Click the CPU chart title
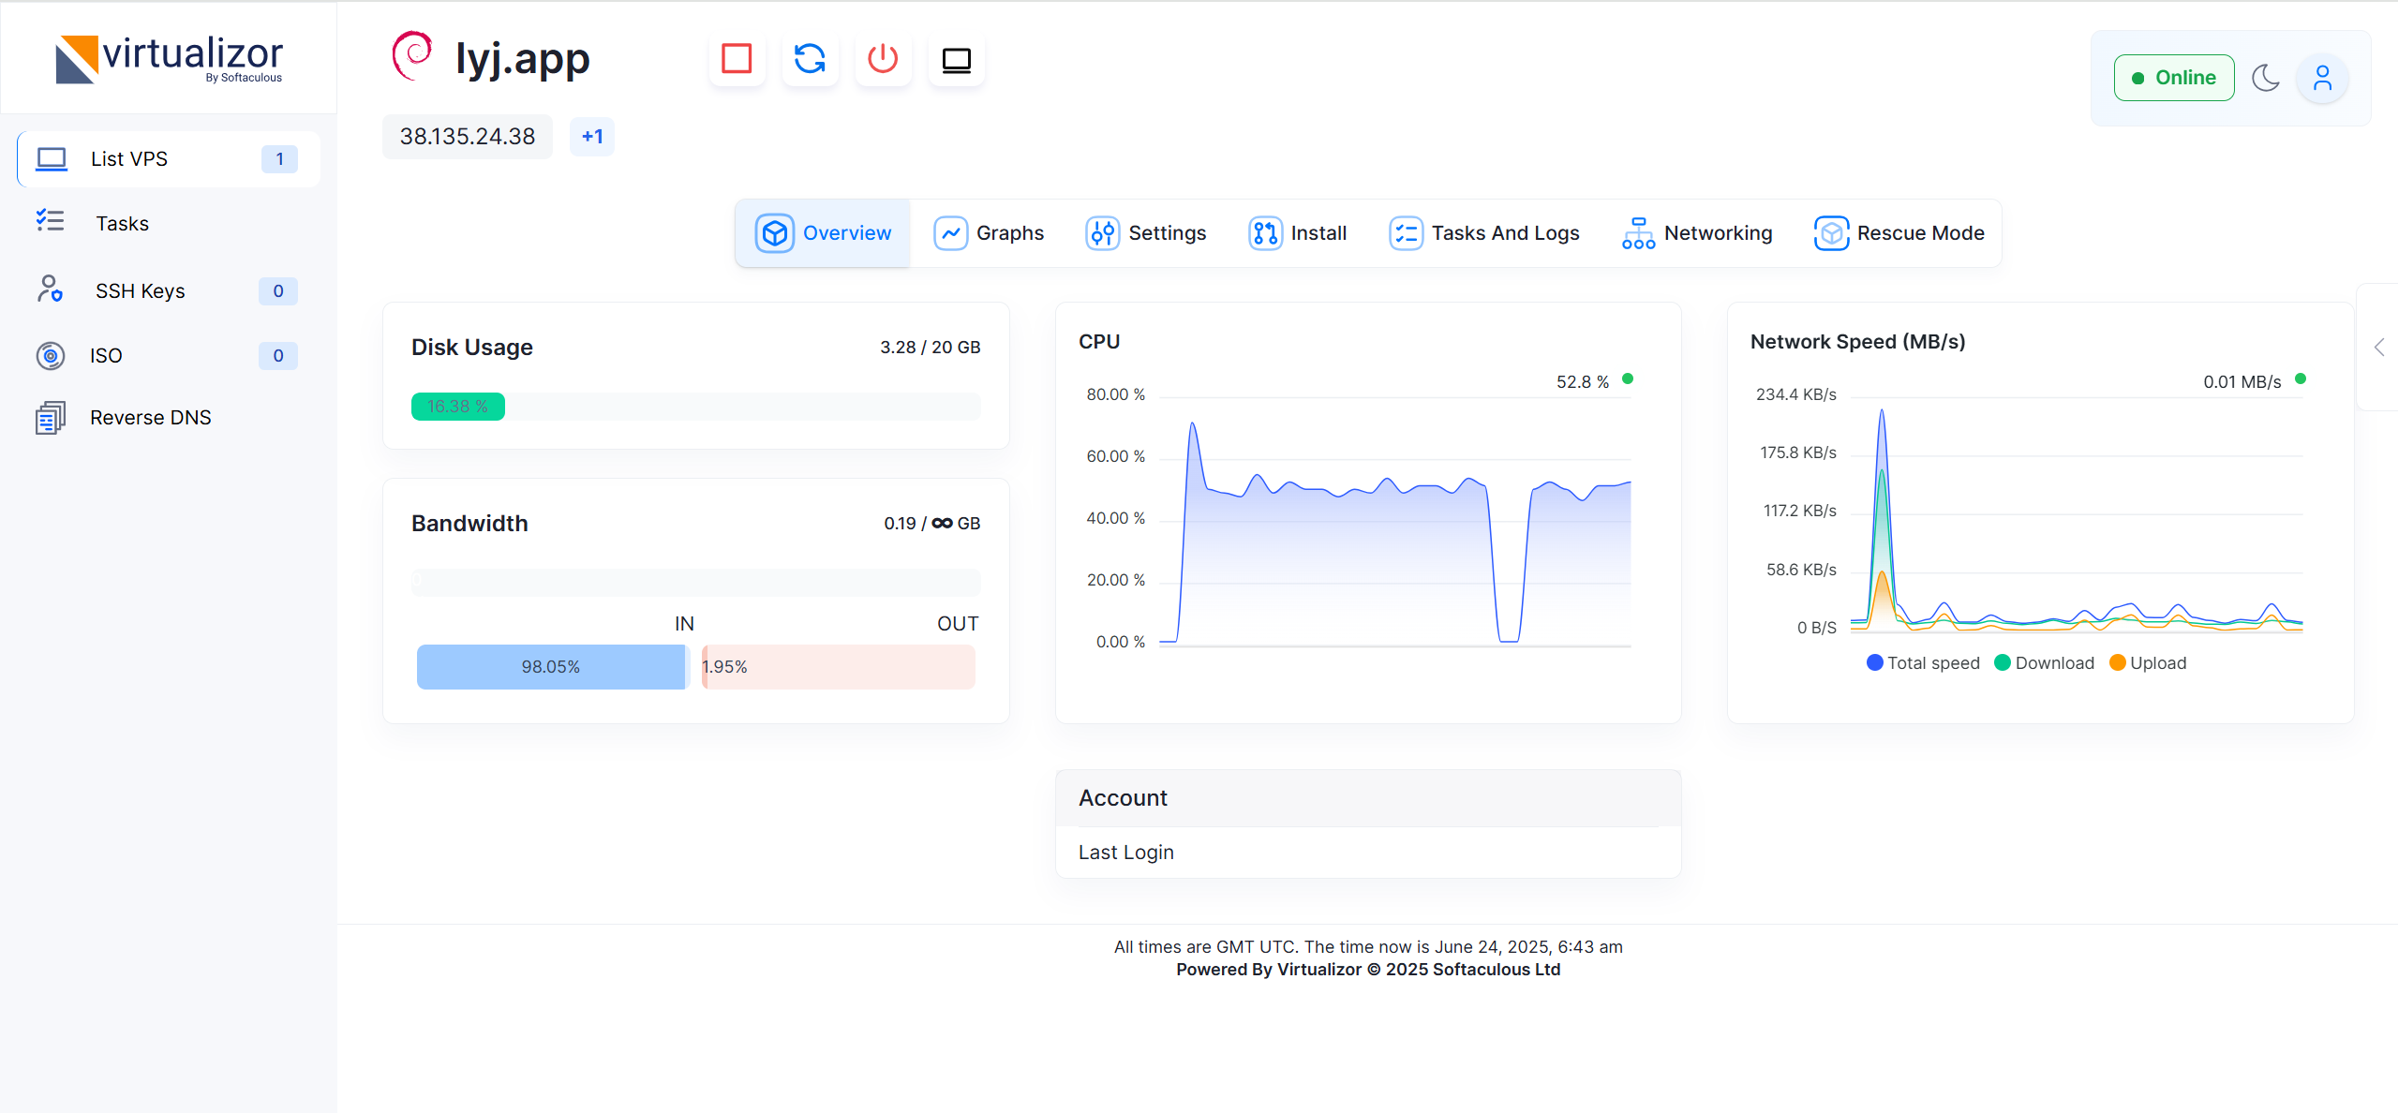The image size is (2398, 1113). click(x=1099, y=342)
